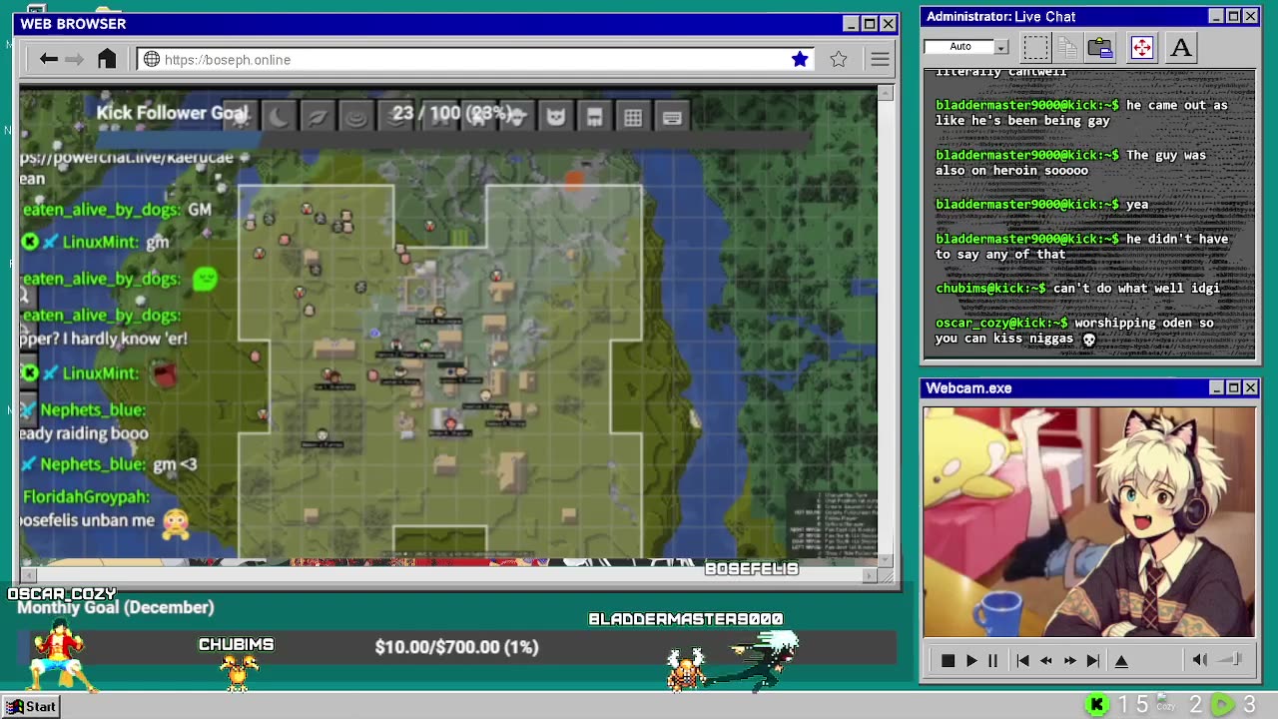Toggle the grid overlay map button

pyautogui.click(x=633, y=118)
